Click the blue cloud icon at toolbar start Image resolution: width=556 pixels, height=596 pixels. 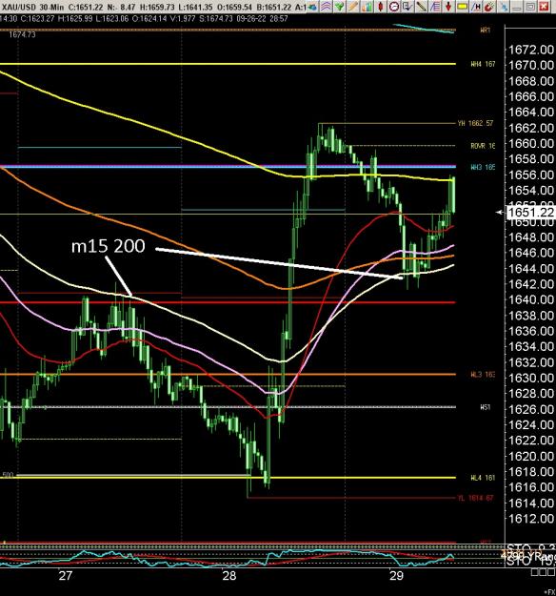312,7
